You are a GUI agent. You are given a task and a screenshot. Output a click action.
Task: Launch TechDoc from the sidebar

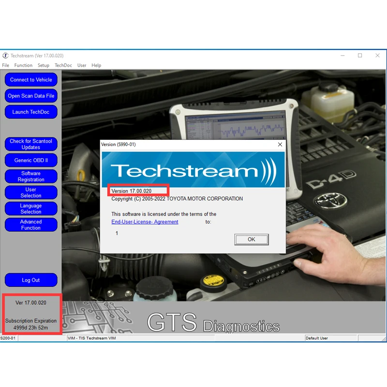click(31, 112)
